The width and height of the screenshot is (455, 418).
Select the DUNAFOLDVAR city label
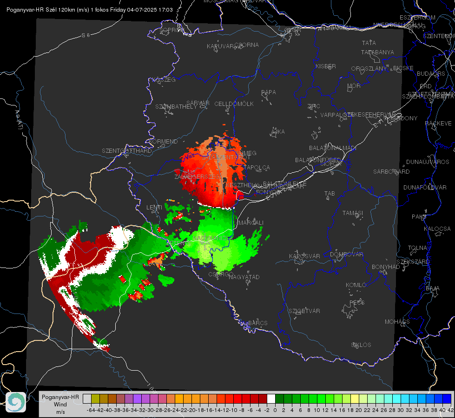pos(425,187)
